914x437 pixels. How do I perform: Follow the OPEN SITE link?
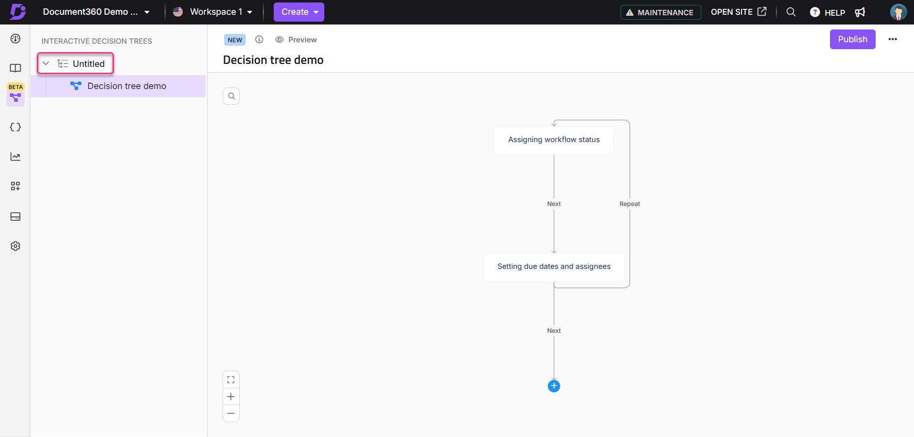coord(739,12)
